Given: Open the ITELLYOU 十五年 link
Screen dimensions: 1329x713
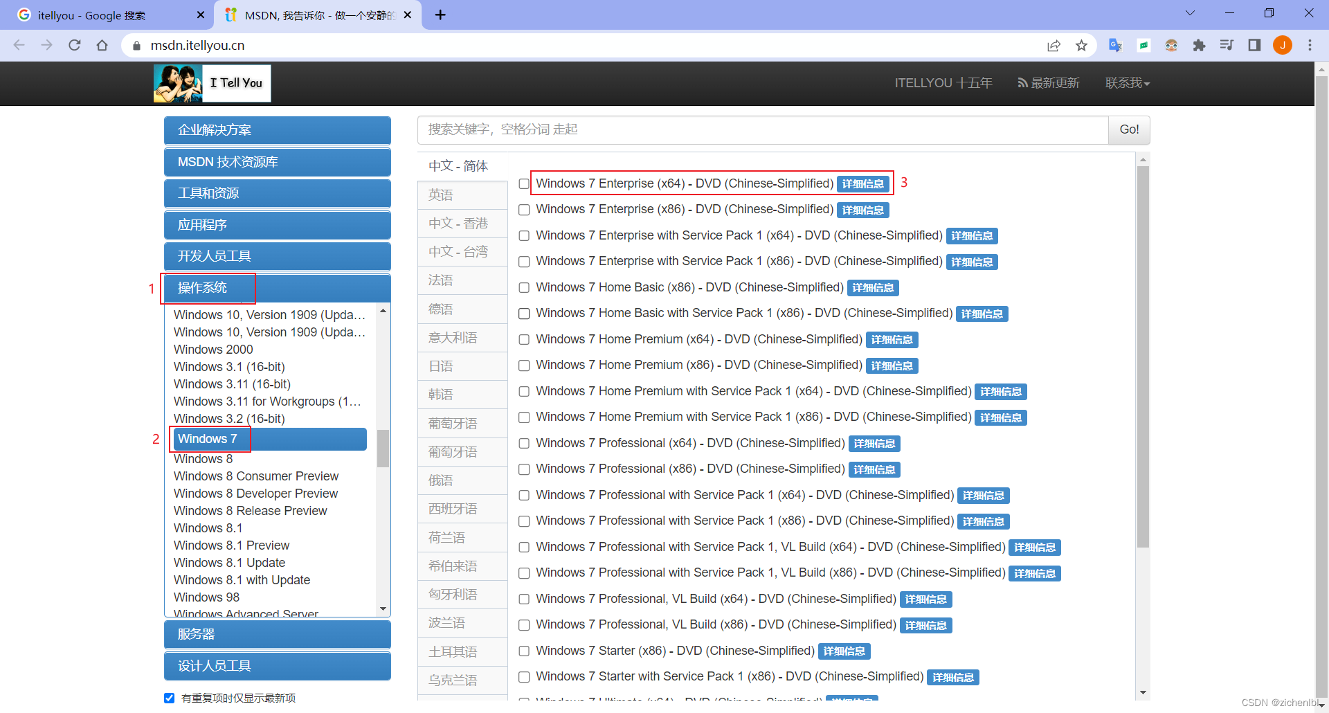Looking at the screenshot, I should pos(943,83).
